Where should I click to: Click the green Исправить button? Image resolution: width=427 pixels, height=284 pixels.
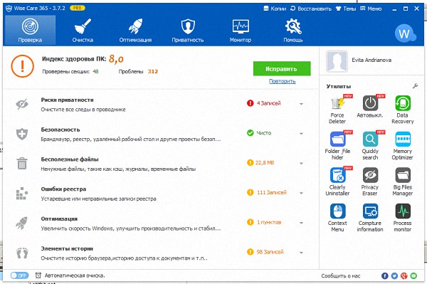click(x=282, y=68)
